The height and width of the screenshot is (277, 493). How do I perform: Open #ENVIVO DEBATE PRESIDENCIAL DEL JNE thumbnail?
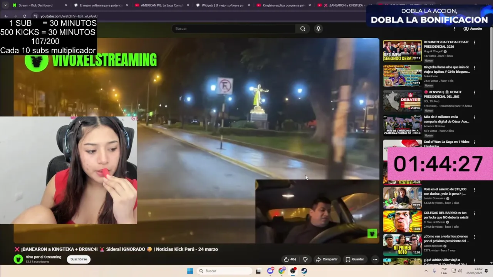coord(402,100)
